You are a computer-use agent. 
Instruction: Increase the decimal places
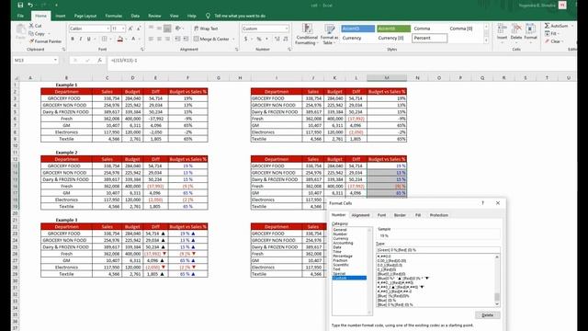277,39
